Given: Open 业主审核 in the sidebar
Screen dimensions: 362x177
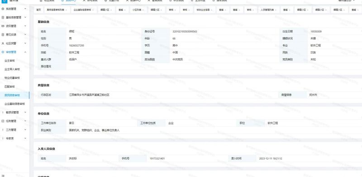Looking at the screenshot, I should [10, 61].
